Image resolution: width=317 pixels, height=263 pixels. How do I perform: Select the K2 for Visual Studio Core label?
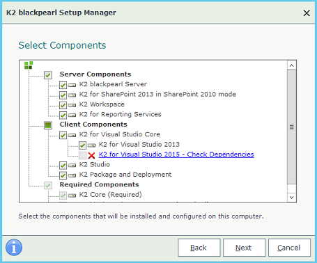(120, 134)
